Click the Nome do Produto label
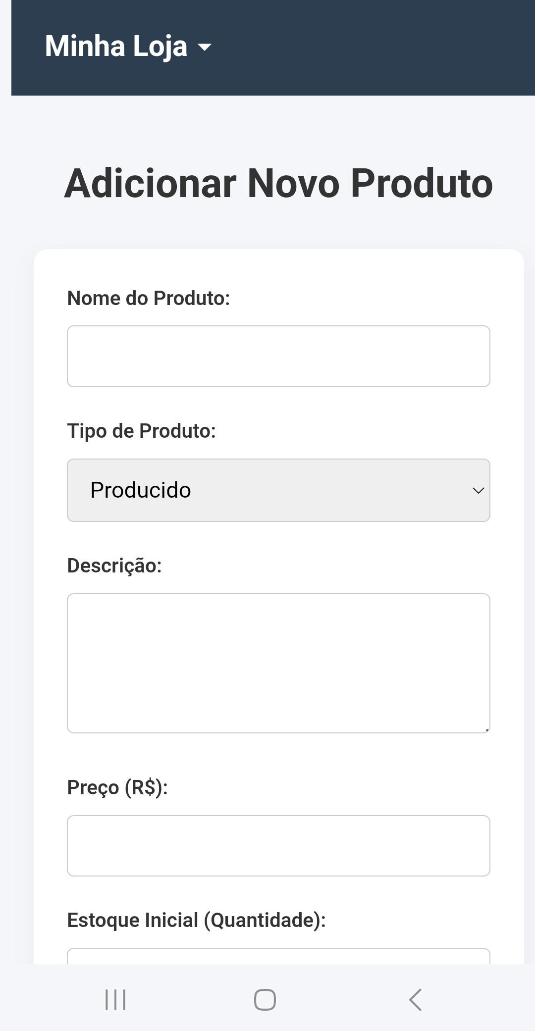 tap(149, 298)
